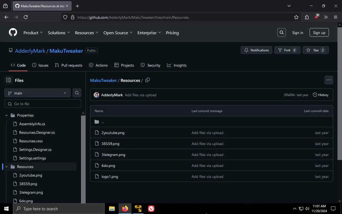Open 6do.png in the file list
Image resolution: width=342 pixels, height=214 pixels.
point(108,166)
